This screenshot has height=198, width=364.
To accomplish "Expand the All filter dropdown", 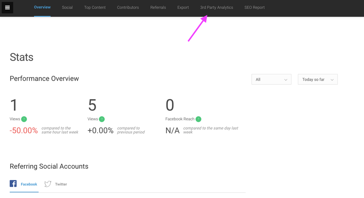I will pyautogui.click(x=271, y=79).
